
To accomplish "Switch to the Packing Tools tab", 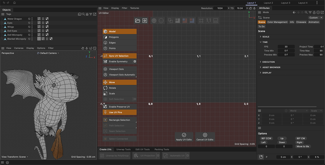I will [162, 150].
